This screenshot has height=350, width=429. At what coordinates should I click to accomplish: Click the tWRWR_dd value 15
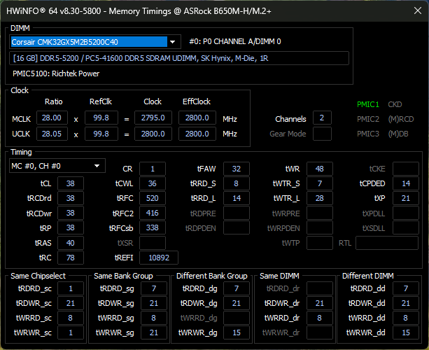(406, 332)
